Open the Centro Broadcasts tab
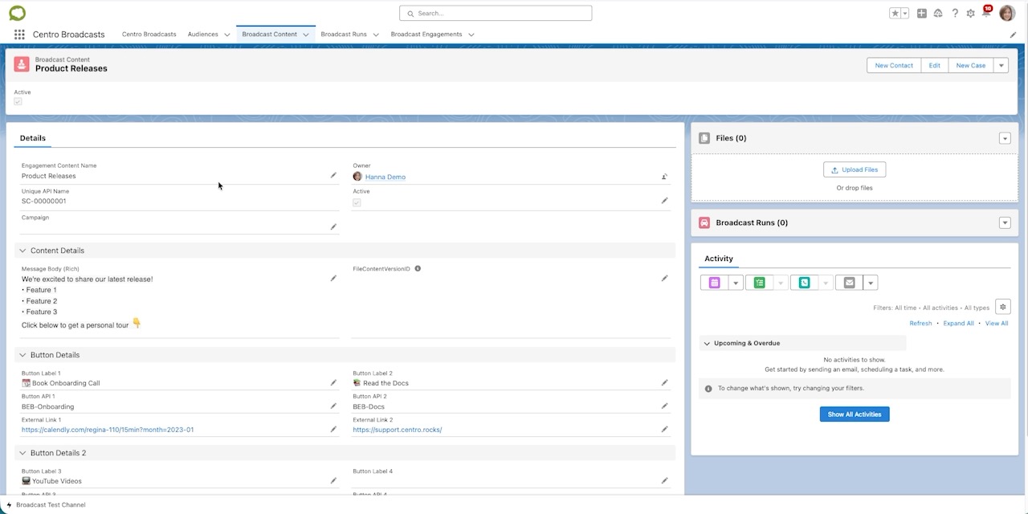Screen dimensions: 1028x514 (x=149, y=35)
